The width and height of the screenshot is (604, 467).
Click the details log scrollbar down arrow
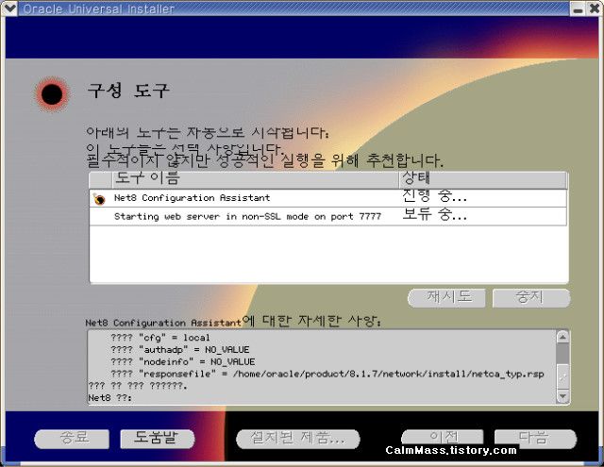click(x=562, y=396)
